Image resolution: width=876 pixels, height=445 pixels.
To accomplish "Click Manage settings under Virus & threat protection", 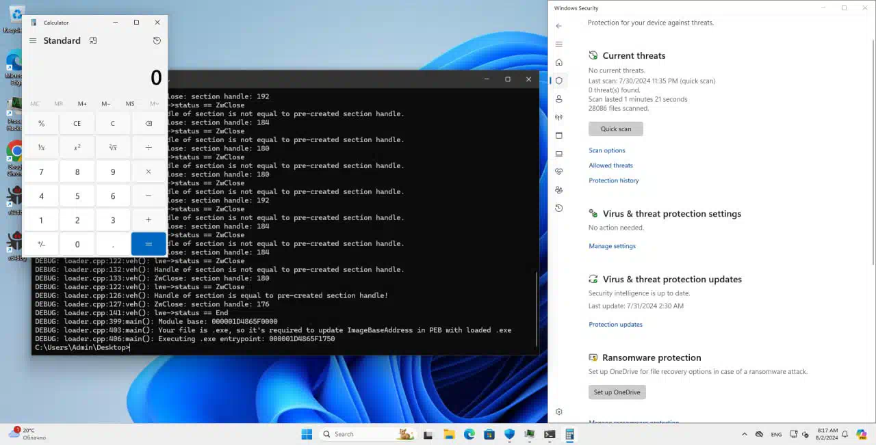I will (x=612, y=246).
